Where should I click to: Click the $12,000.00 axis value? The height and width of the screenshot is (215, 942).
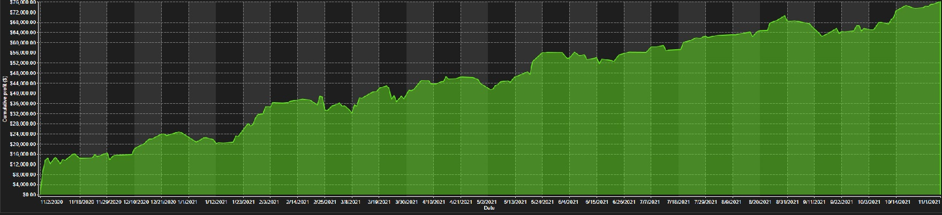[22, 164]
